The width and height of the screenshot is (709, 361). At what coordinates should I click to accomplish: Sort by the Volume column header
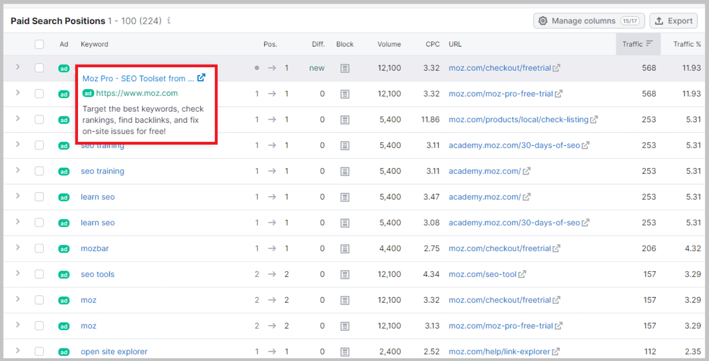[389, 44]
